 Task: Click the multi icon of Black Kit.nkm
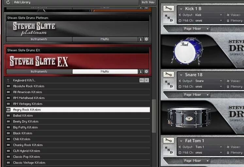[8, 133]
